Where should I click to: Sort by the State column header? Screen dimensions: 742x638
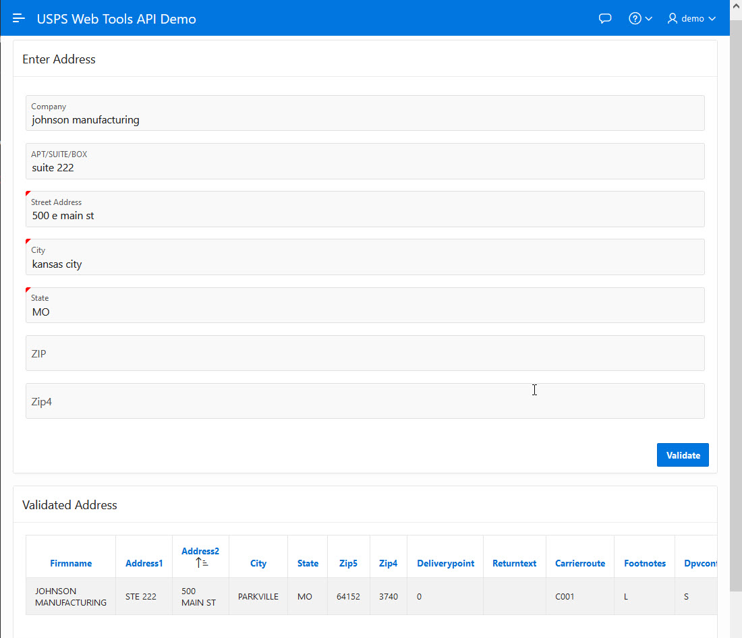(x=308, y=563)
